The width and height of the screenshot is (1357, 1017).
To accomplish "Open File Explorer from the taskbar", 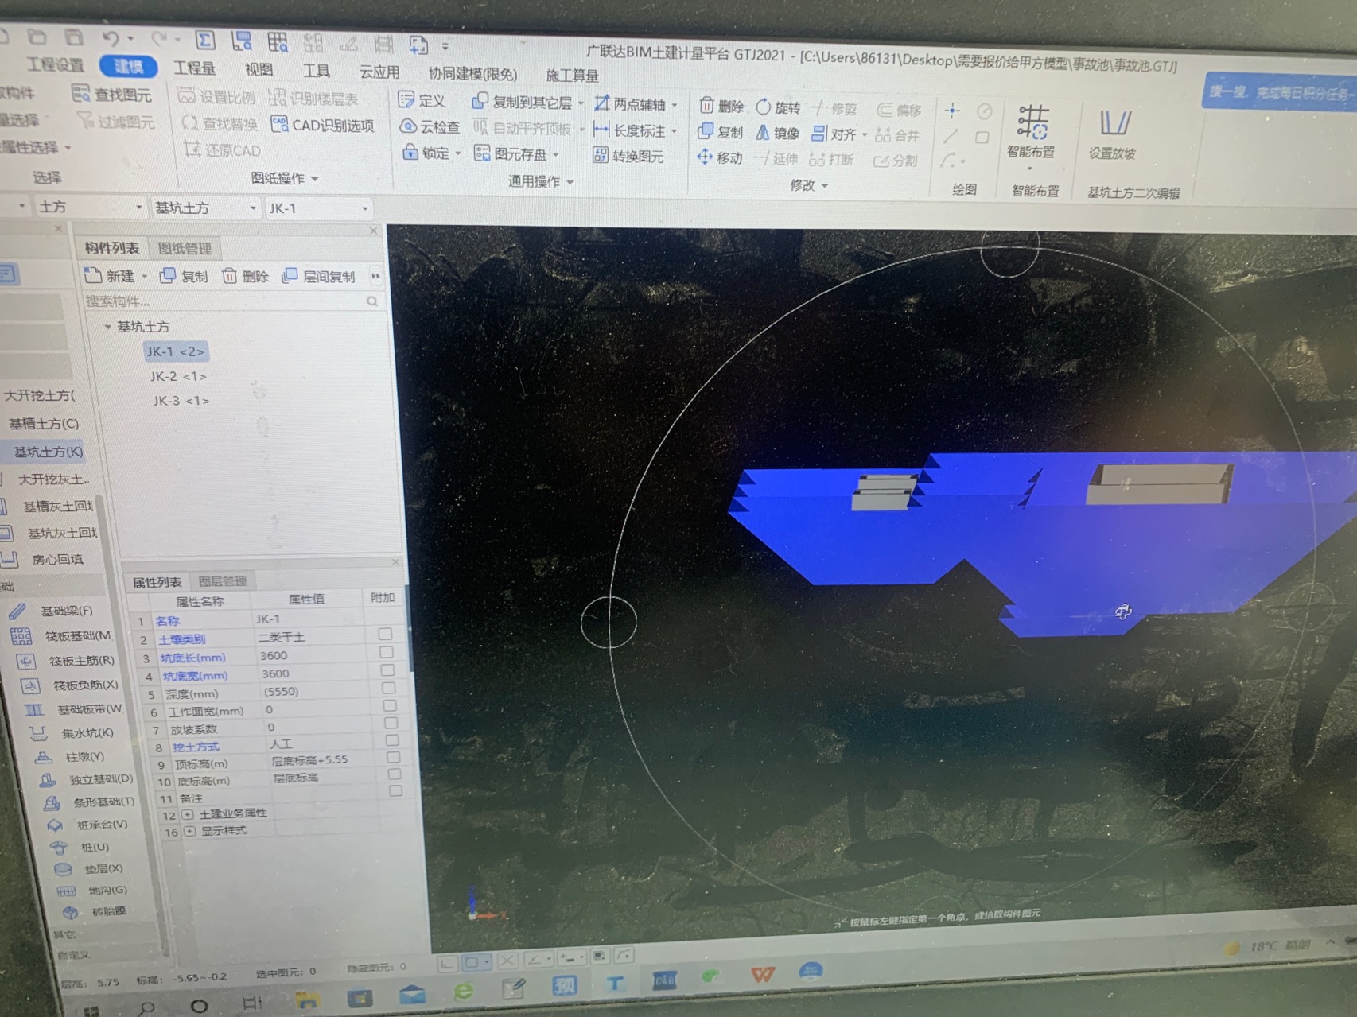I will 308,999.
